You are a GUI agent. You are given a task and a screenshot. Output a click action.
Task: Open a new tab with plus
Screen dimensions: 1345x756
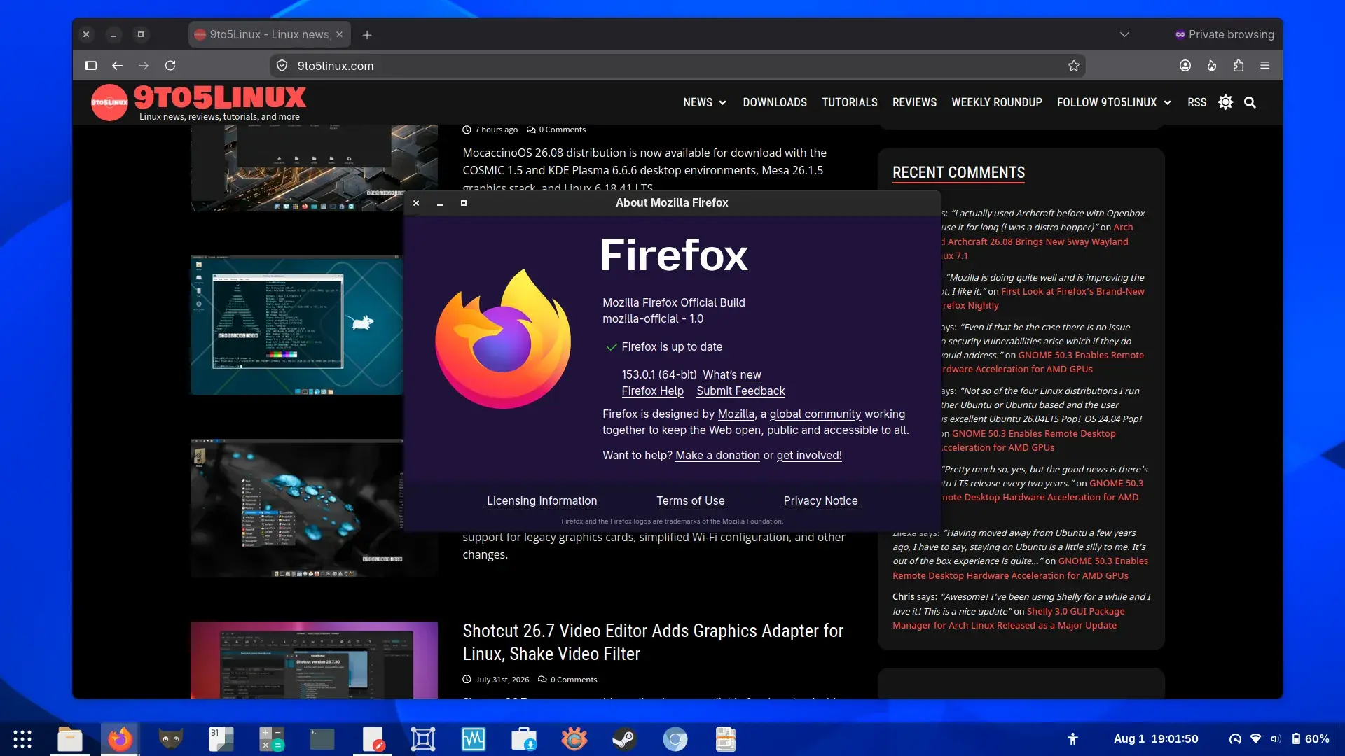367,35
